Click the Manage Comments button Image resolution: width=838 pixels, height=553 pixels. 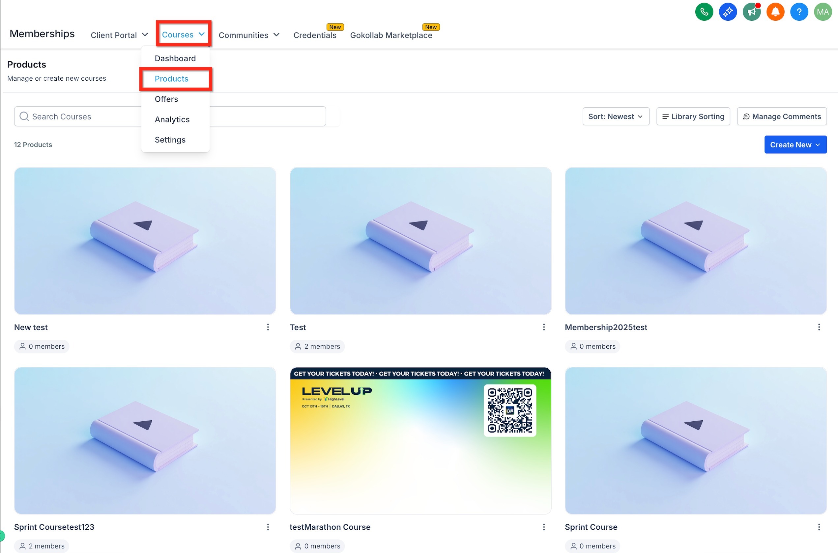(x=782, y=117)
